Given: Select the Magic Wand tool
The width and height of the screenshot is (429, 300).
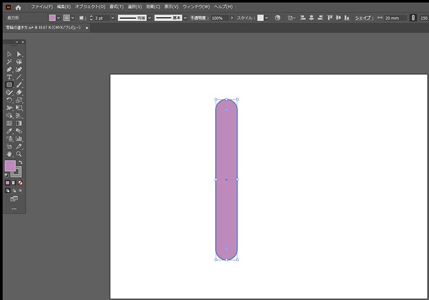Looking at the screenshot, I should [x=9, y=62].
